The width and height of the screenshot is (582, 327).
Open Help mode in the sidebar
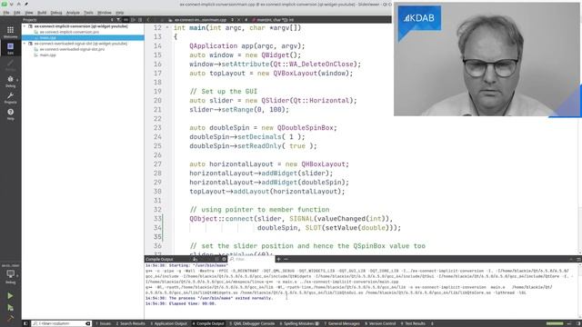click(x=10, y=114)
